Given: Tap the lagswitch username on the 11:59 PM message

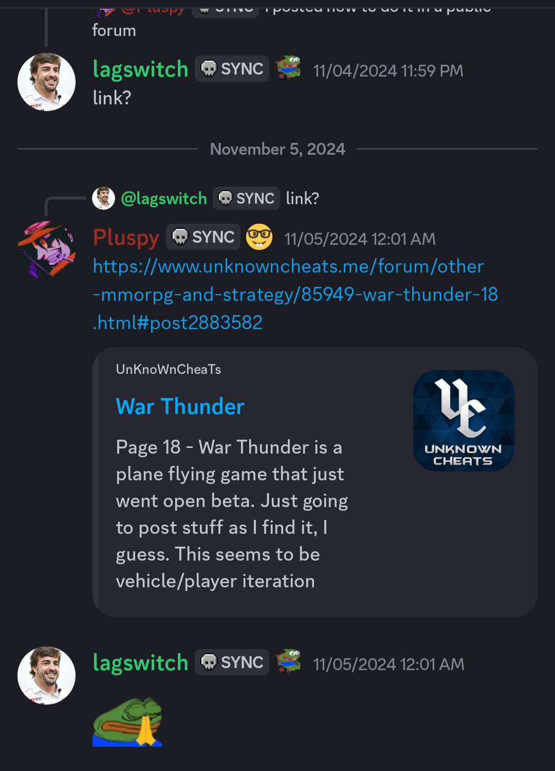Looking at the screenshot, I should coord(140,69).
